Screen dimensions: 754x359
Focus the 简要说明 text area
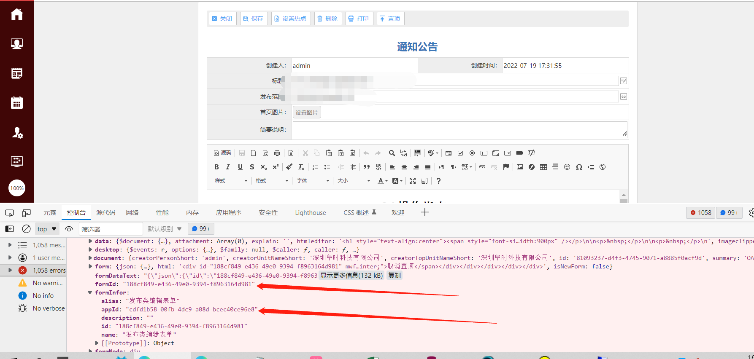pyautogui.click(x=460, y=130)
